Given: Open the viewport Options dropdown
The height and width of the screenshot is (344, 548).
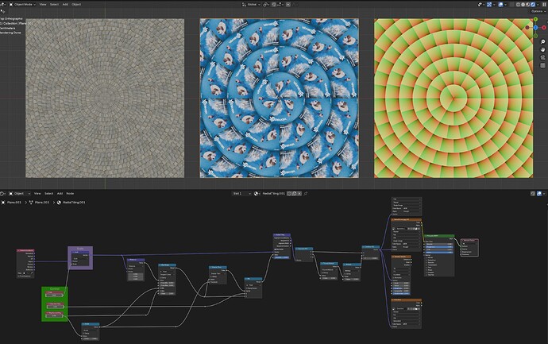Looking at the screenshot, I should click(x=538, y=11).
